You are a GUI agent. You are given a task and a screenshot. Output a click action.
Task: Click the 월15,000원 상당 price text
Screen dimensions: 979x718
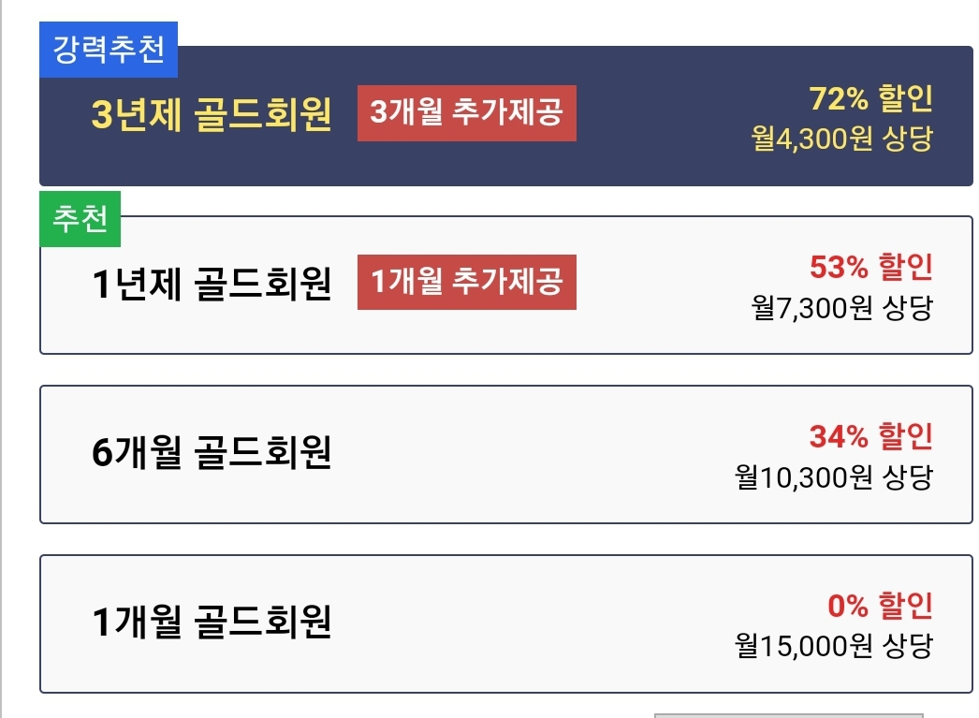pyautogui.click(x=834, y=645)
